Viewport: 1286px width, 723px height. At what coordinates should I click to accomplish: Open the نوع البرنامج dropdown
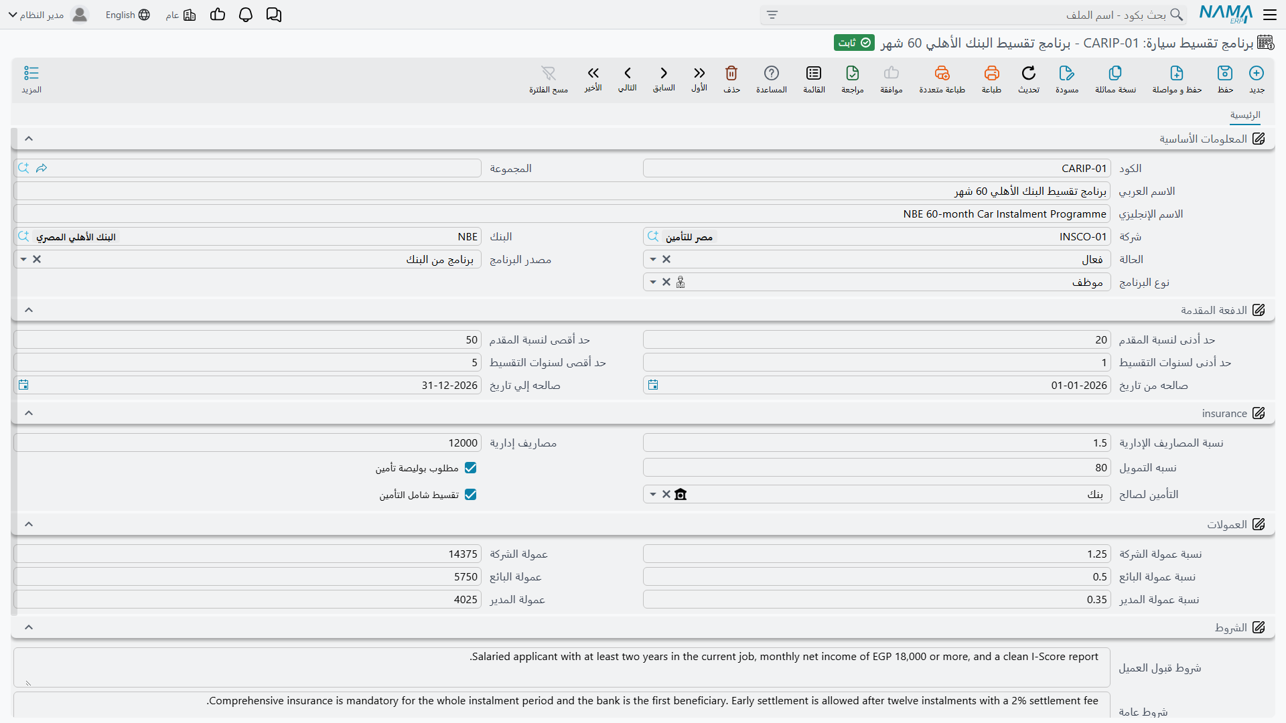tap(653, 282)
